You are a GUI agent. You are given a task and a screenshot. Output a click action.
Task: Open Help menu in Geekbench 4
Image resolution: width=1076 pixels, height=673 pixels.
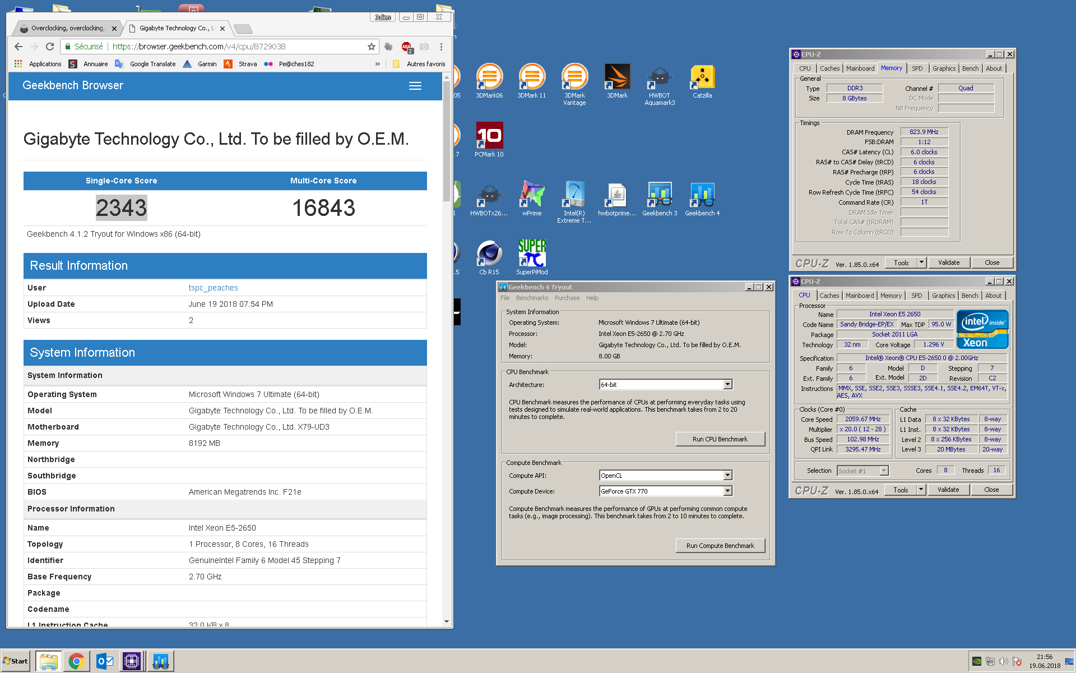(x=592, y=298)
